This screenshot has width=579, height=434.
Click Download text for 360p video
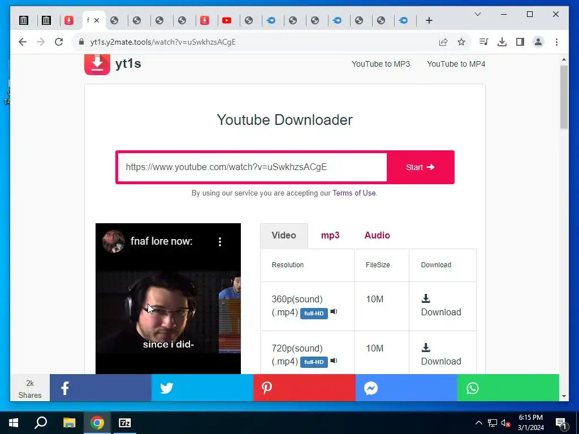click(x=441, y=312)
